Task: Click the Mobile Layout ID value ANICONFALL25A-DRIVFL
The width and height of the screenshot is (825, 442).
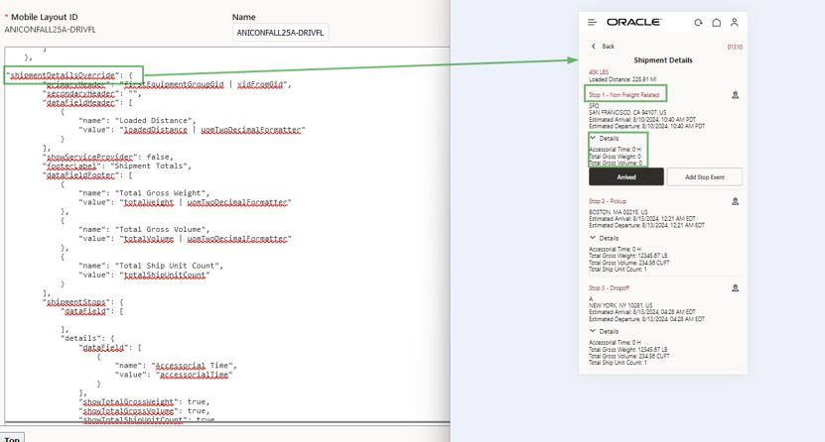Action: [x=51, y=30]
